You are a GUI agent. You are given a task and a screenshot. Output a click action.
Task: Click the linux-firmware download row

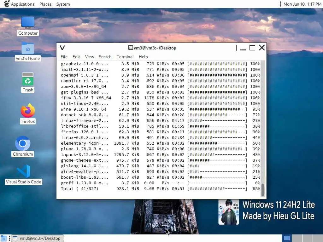coord(161,121)
